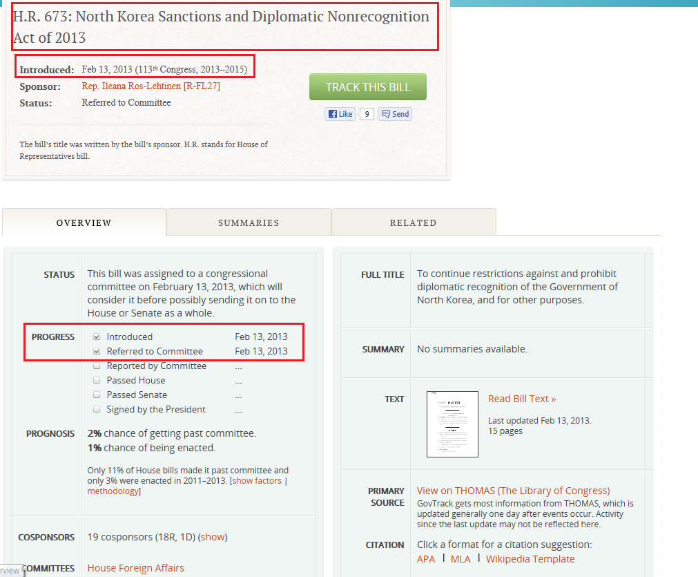Open the methodology link

tap(113, 491)
